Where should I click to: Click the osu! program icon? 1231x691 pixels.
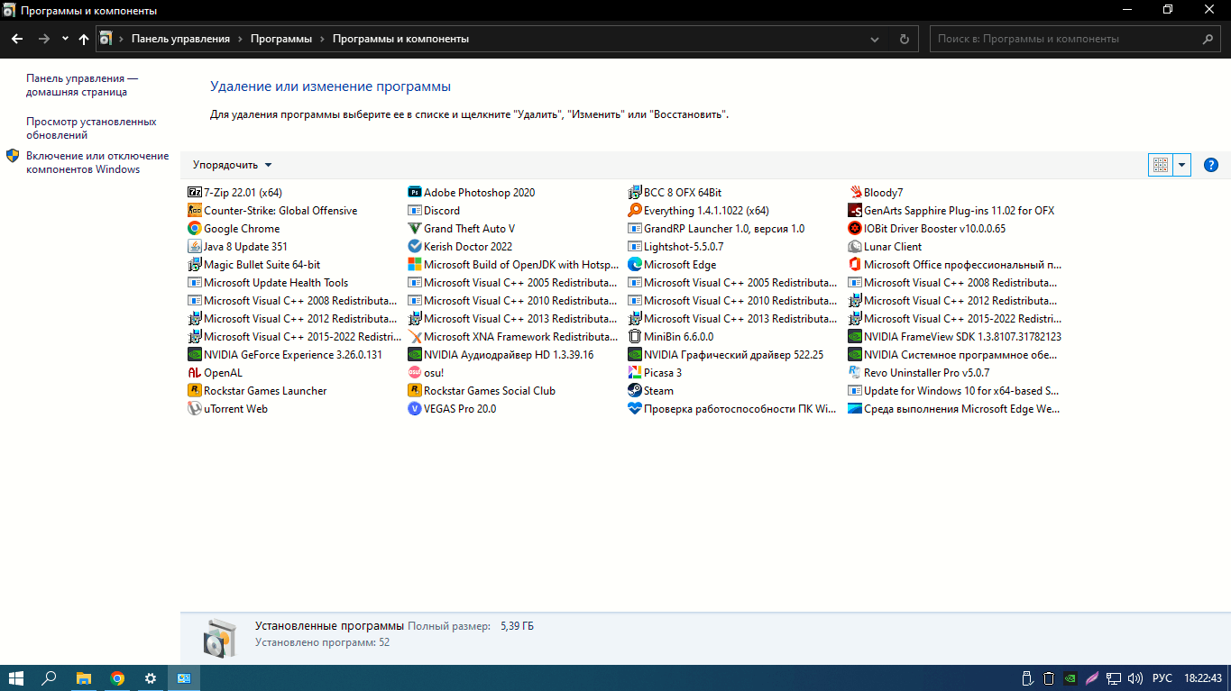click(415, 373)
